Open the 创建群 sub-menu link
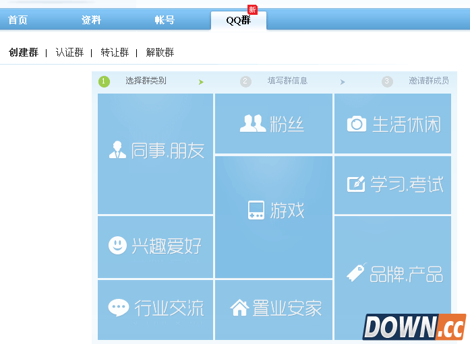 coord(24,53)
